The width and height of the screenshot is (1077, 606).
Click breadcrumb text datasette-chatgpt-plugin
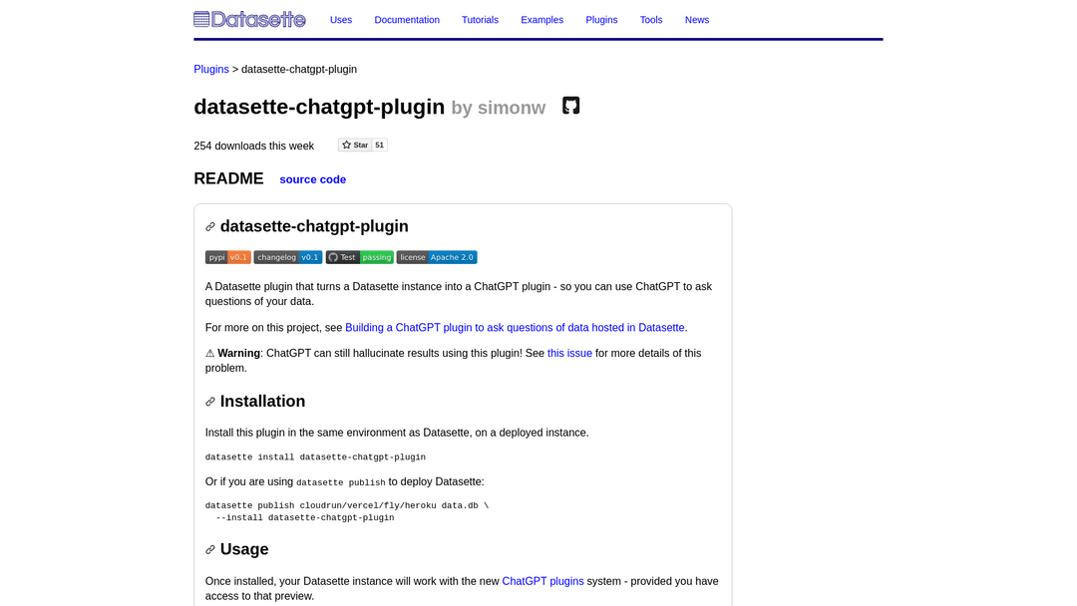click(299, 70)
